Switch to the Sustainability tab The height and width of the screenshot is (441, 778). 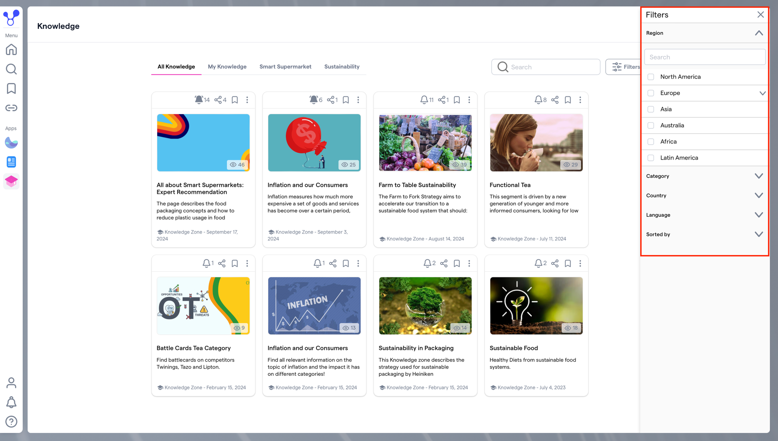pyautogui.click(x=342, y=66)
